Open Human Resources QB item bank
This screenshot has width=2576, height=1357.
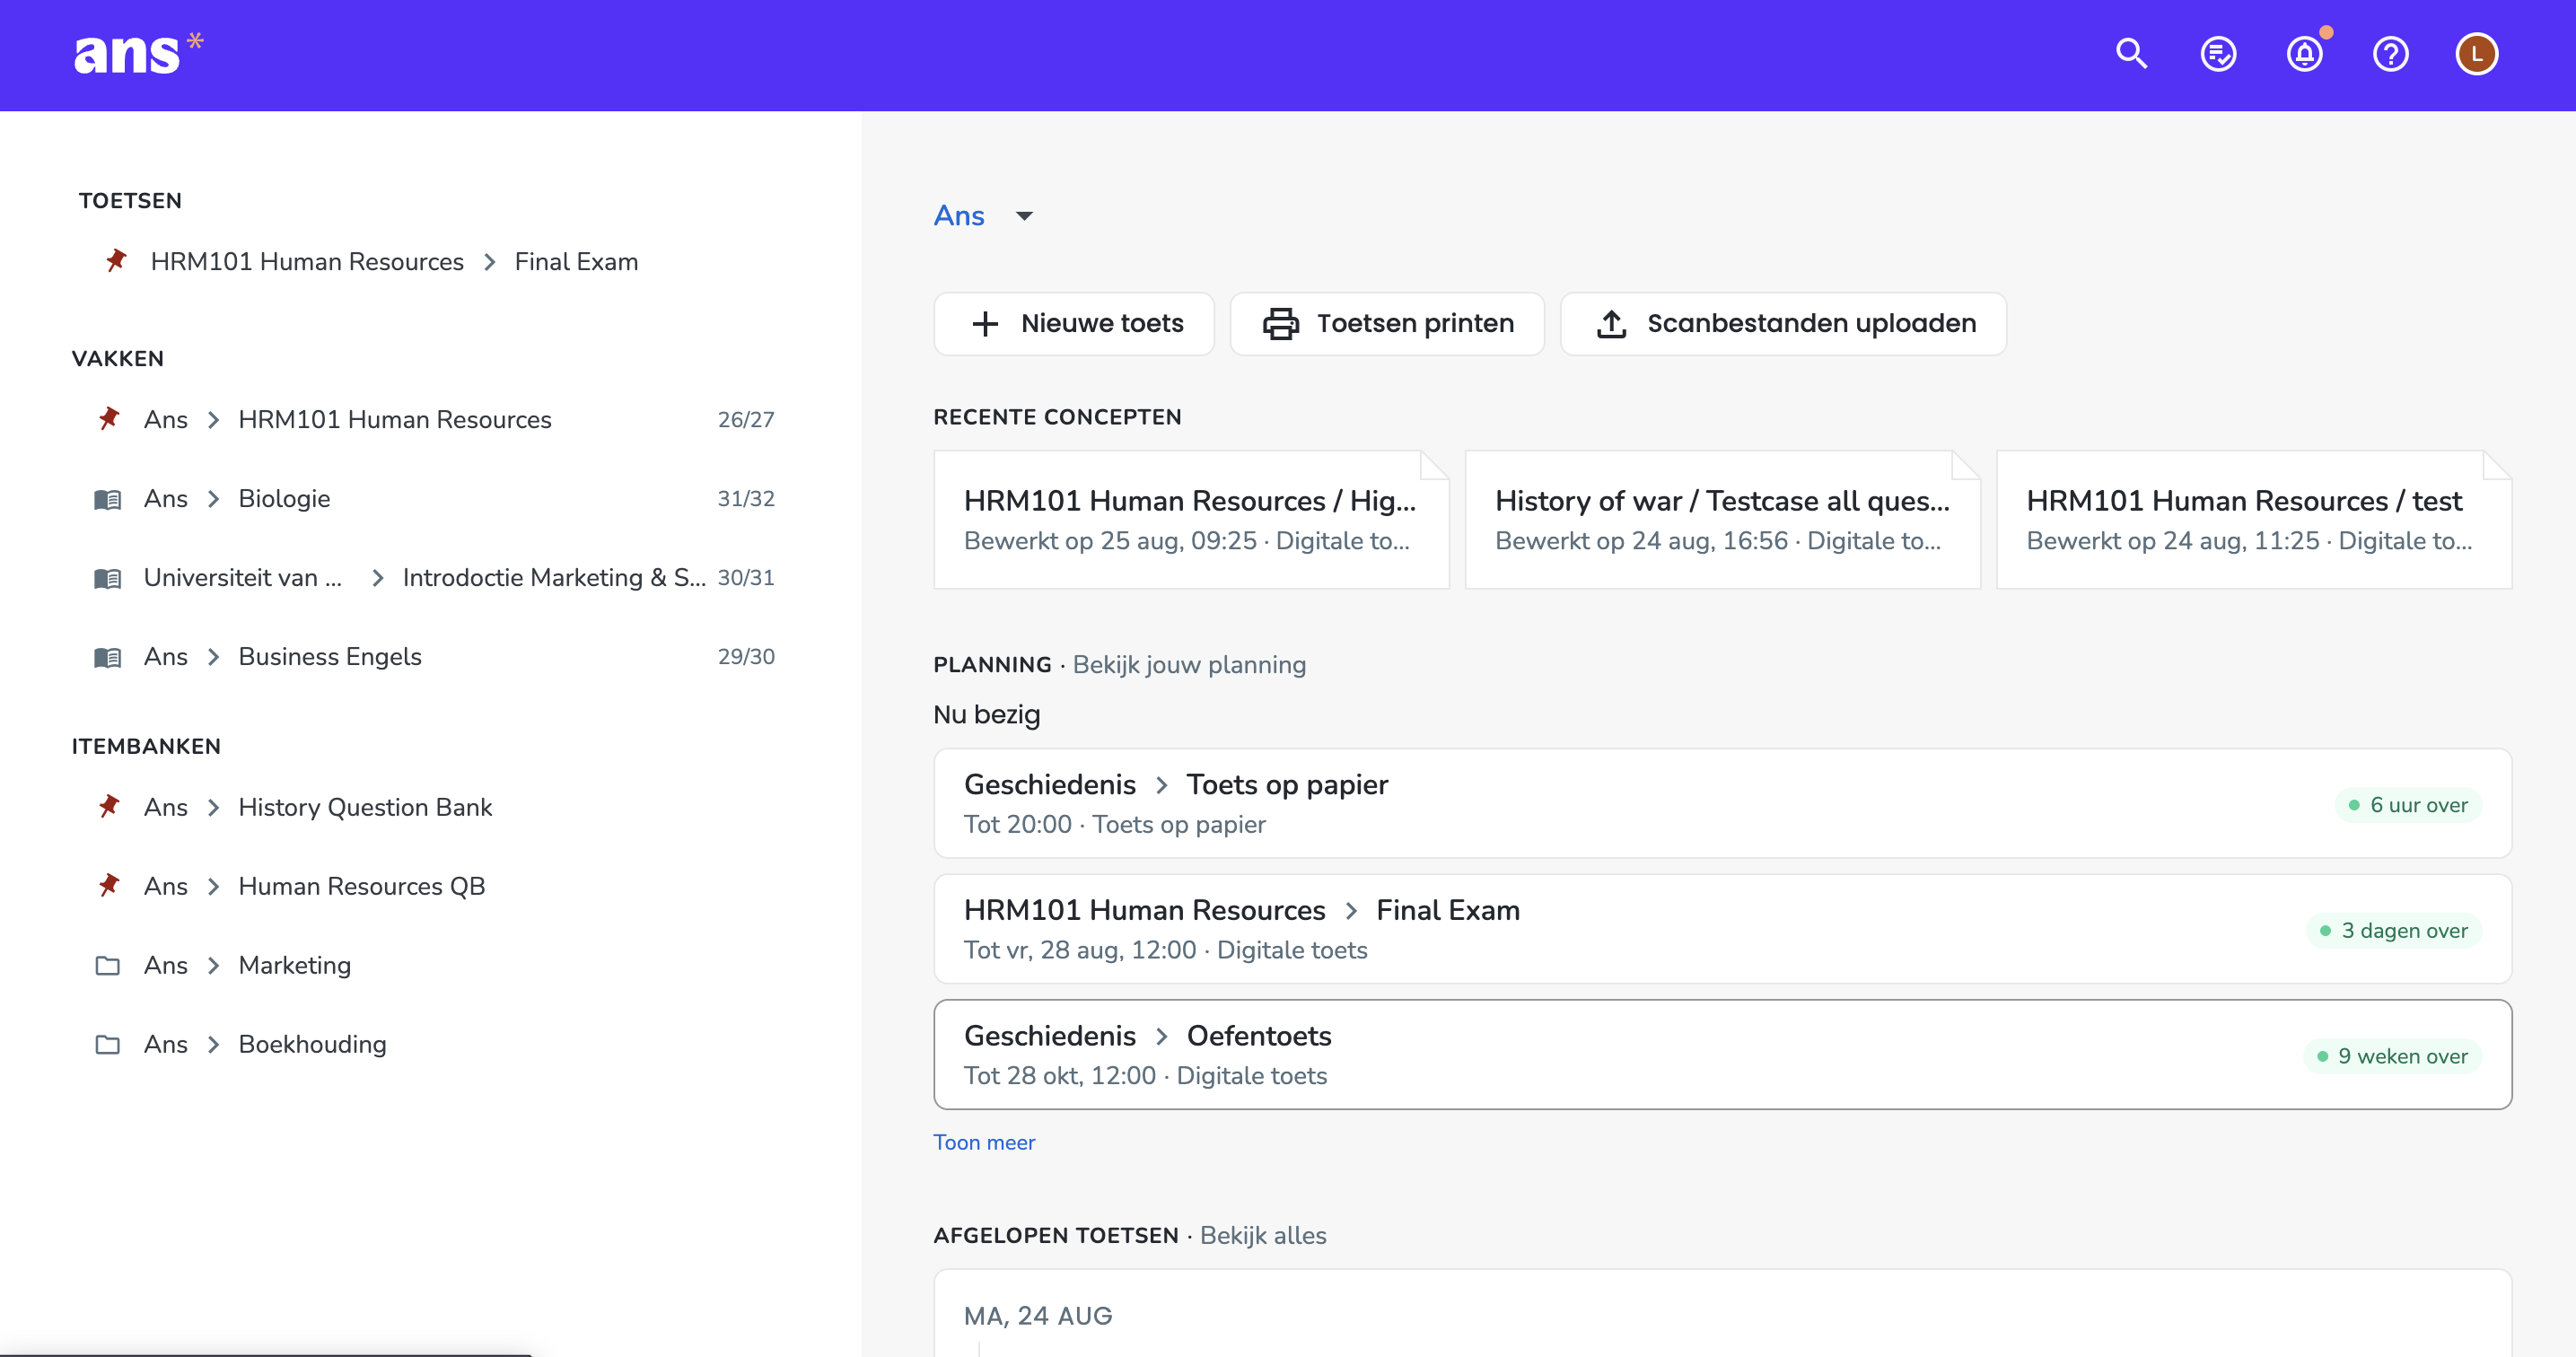coord(361,886)
